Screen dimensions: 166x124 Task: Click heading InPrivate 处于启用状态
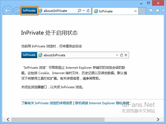click(x=49, y=33)
